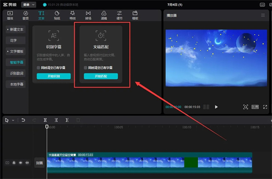The image size is (272, 179).
Task: Expand the 文字模板 category
Action: [15, 51]
